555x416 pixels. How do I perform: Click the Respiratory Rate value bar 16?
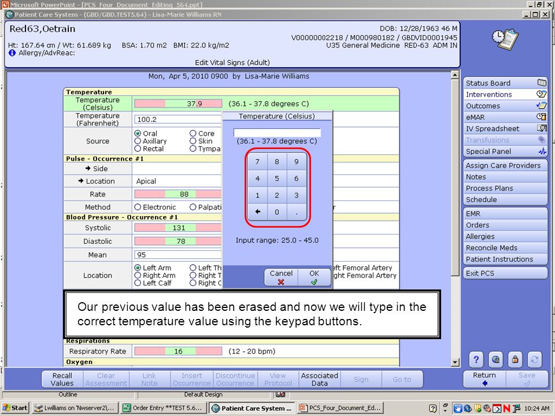coord(178,351)
